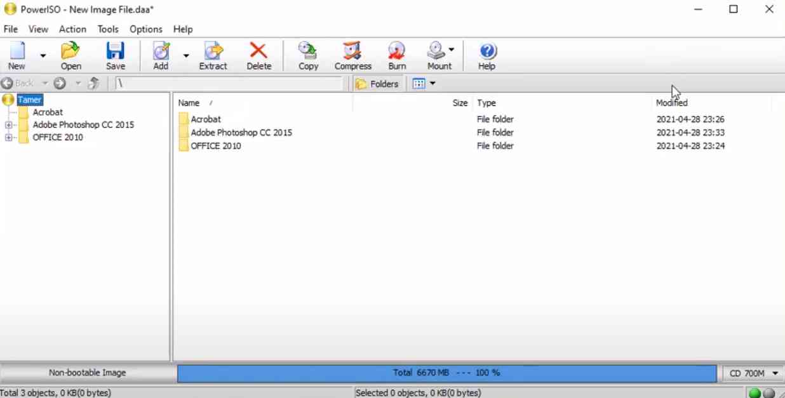Go up one level with the Up icon
The height and width of the screenshot is (398, 785).
[93, 83]
